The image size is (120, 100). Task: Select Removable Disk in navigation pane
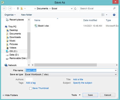(x=18, y=58)
